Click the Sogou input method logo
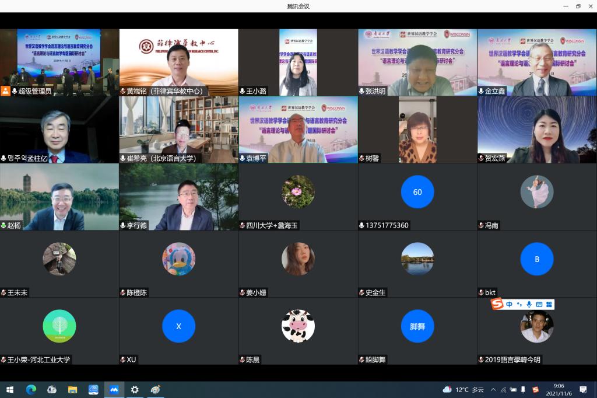The image size is (597, 398). click(497, 304)
